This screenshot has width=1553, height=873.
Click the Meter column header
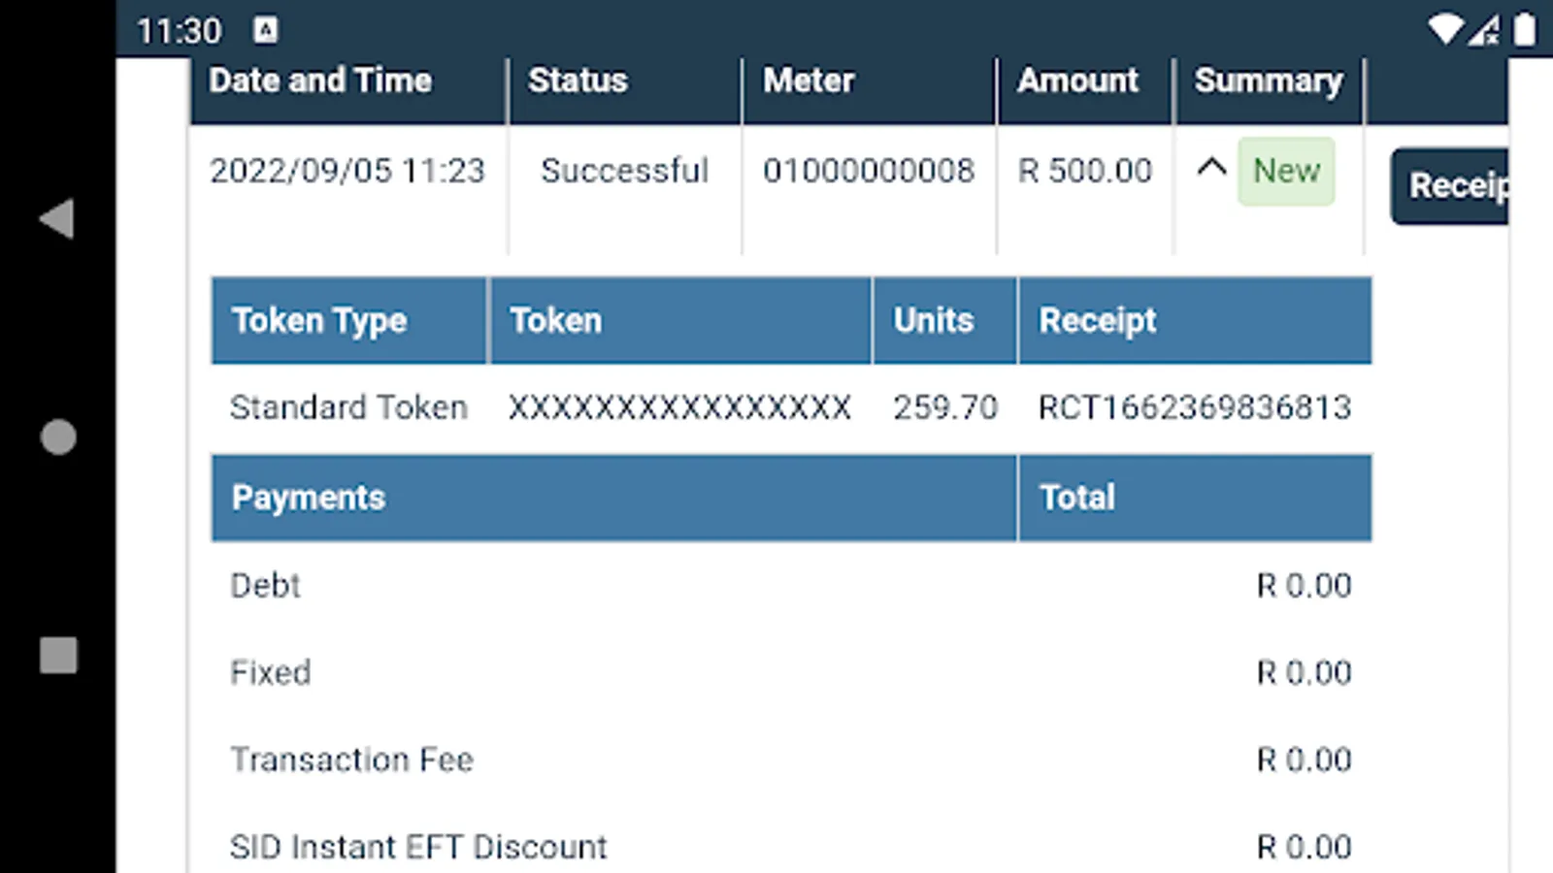(x=809, y=81)
